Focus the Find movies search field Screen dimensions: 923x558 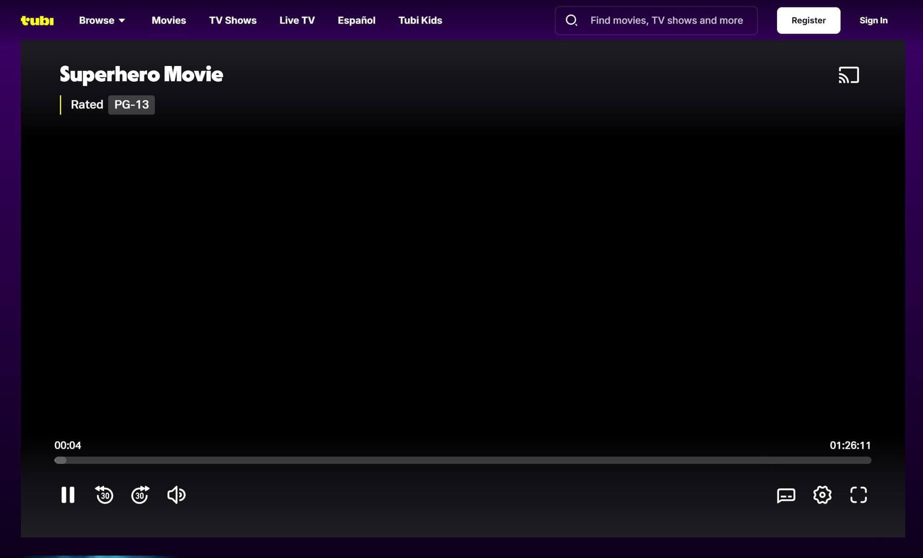(x=656, y=20)
